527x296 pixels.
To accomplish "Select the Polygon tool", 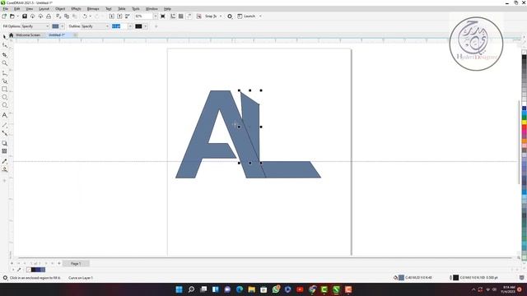I will point(4,105).
